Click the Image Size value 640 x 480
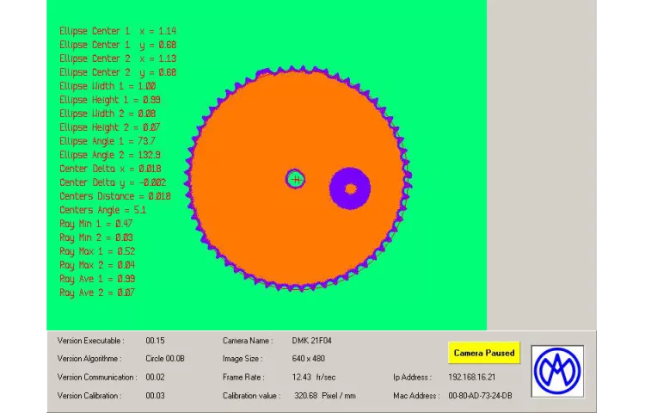645x413 pixels. click(x=309, y=359)
